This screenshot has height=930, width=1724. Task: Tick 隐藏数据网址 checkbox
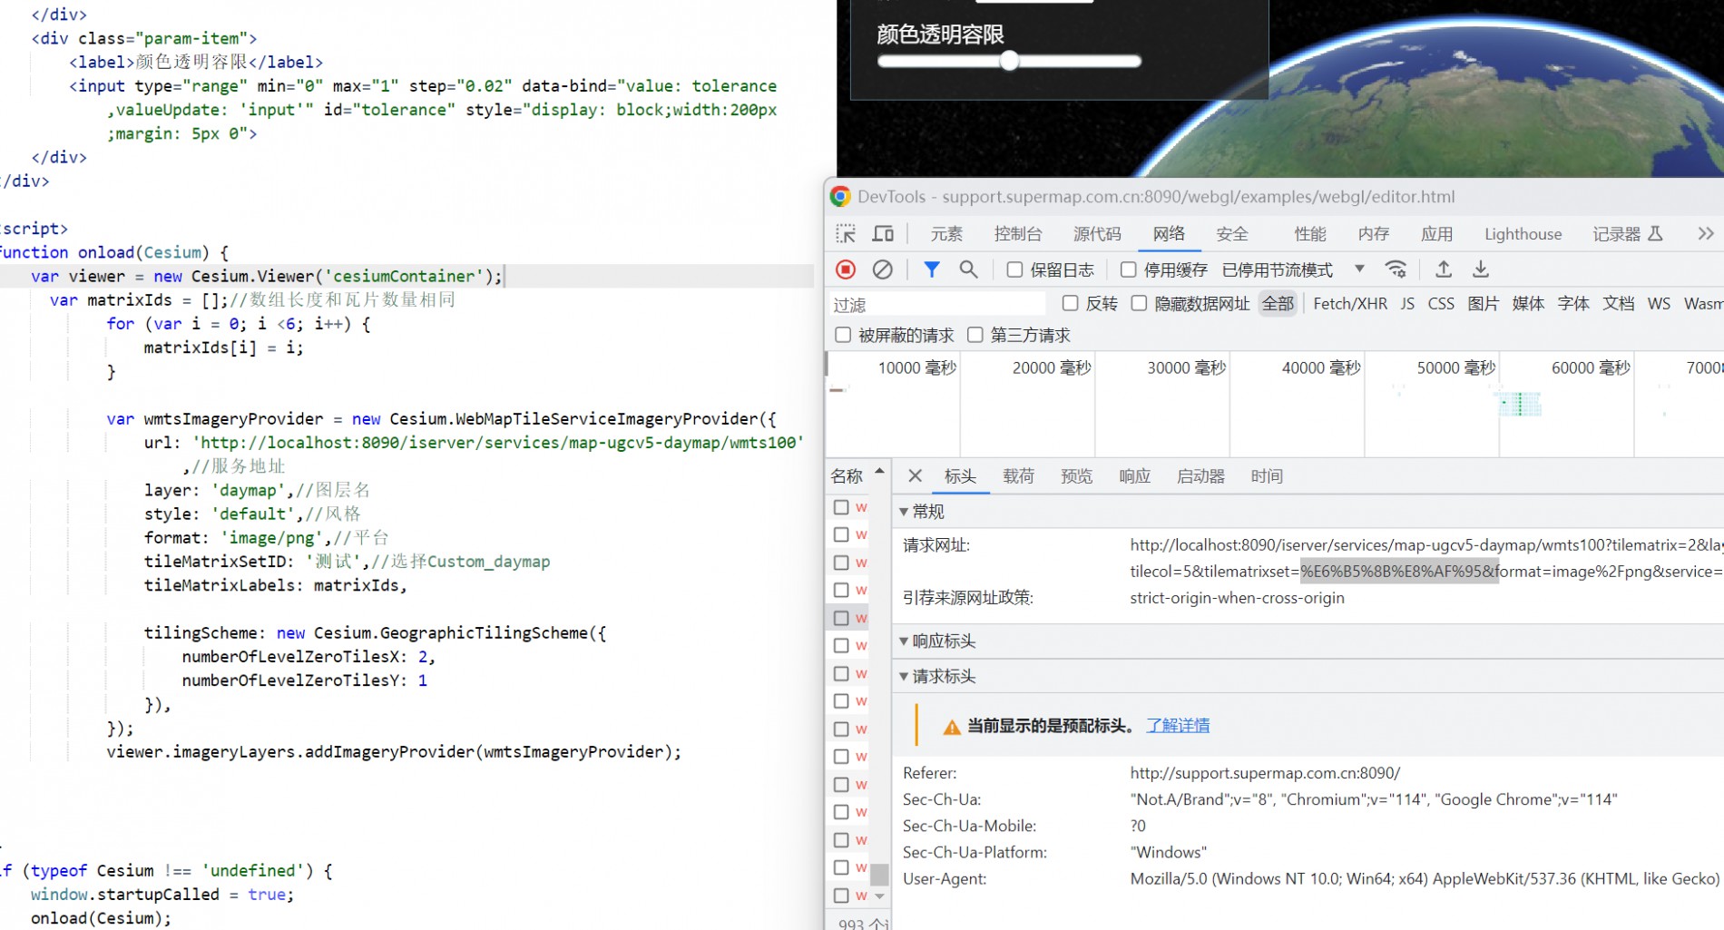[1139, 303]
